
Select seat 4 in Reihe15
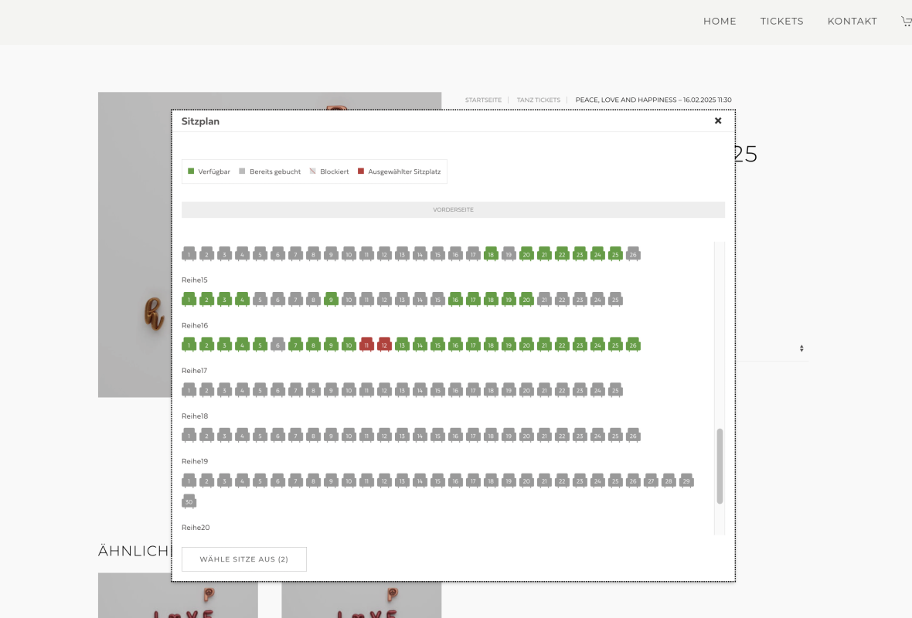(242, 299)
